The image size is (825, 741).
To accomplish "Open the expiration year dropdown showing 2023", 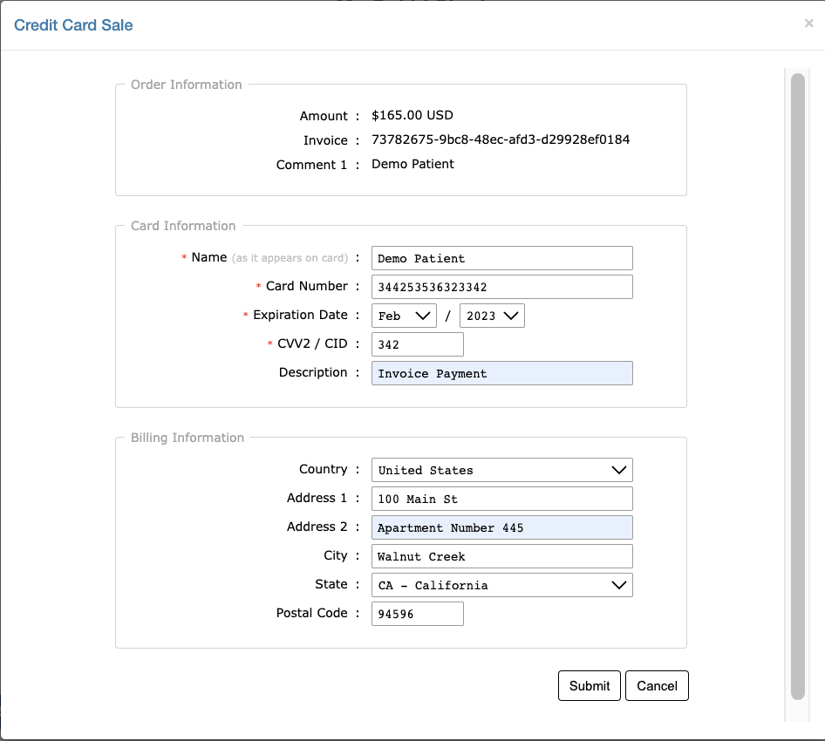I will [x=492, y=316].
